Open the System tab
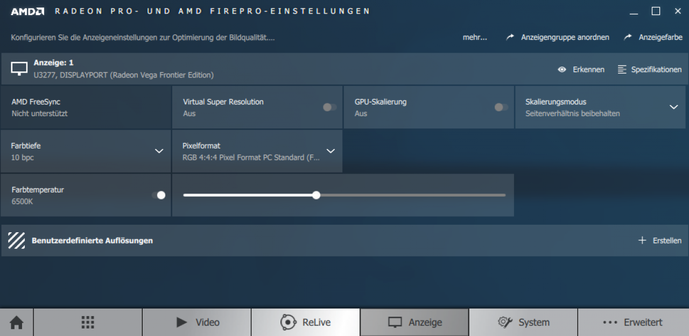 tap(523, 323)
